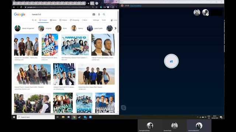This screenshot has height=132, width=236.
Task: Click the first participant avatar at Skype top right
Action: [x=197, y=12]
